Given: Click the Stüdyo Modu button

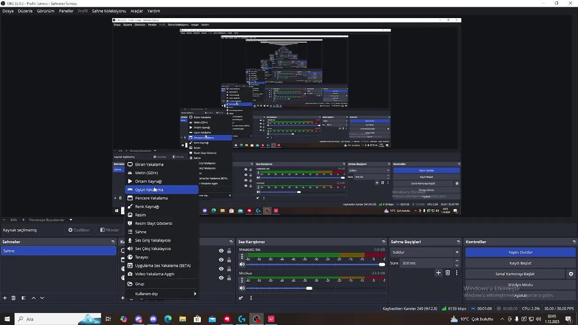Looking at the screenshot, I should pyautogui.click(x=521, y=285).
